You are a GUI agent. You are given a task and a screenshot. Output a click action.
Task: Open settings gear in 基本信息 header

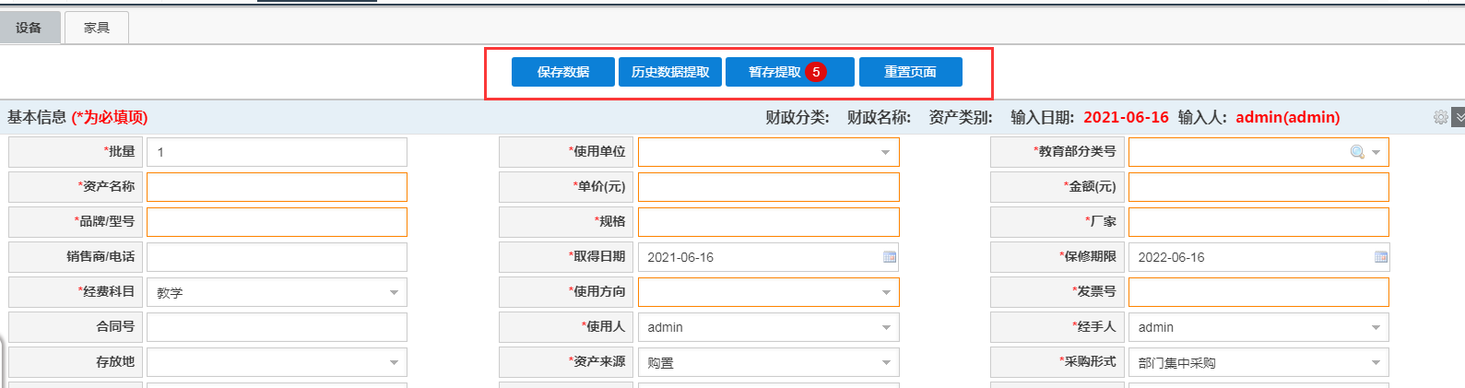(1440, 117)
